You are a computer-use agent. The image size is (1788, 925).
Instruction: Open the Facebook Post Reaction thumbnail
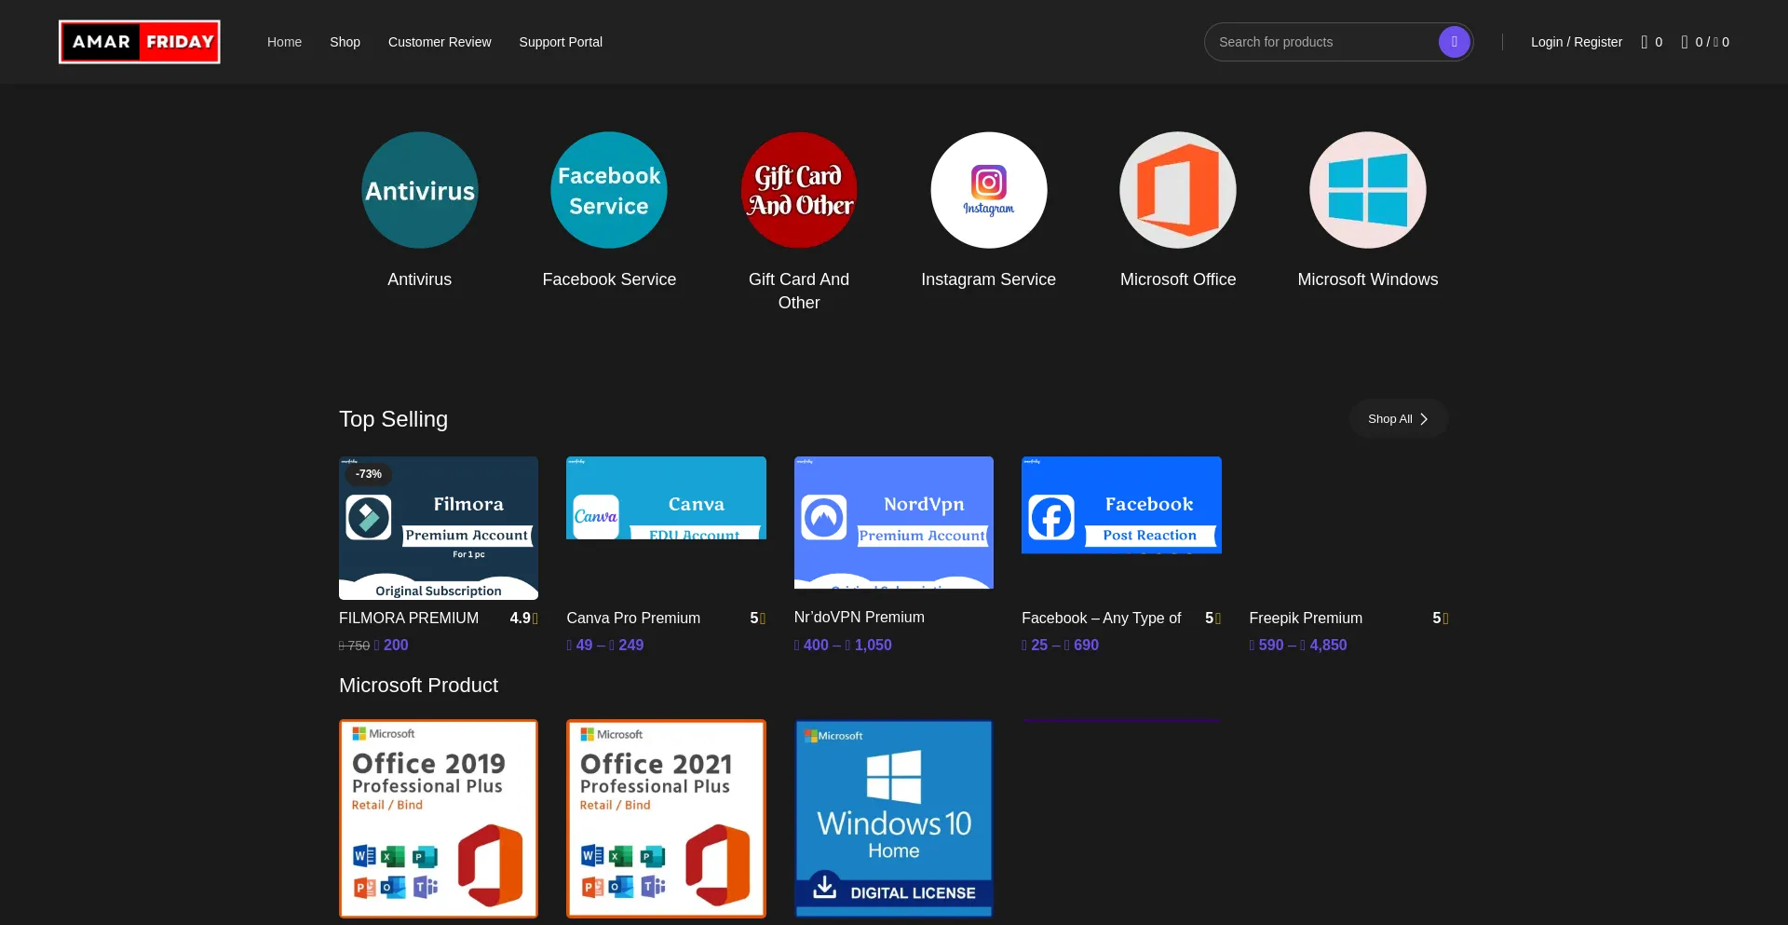(x=1121, y=505)
